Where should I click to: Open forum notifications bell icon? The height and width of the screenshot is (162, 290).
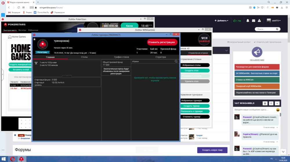pyautogui.click(x=248, y=20)
